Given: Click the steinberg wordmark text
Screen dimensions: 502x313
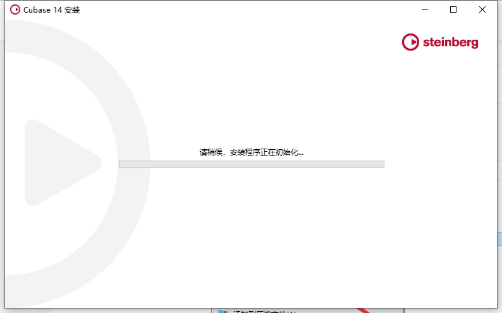Looking at the screenshot, I should [x=450, y=43].
